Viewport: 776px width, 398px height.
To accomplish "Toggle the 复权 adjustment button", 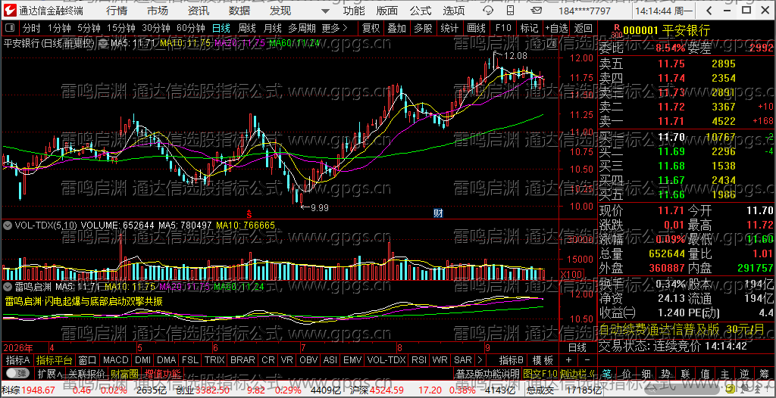I will (x=371, y=28).
